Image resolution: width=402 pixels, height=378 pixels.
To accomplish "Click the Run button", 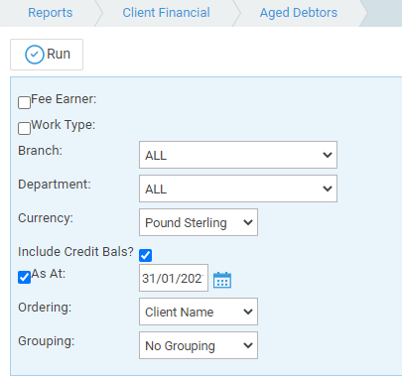I will point(47,55).
